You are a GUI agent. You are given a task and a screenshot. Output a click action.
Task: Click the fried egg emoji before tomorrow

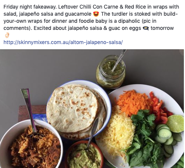point(146,28)
